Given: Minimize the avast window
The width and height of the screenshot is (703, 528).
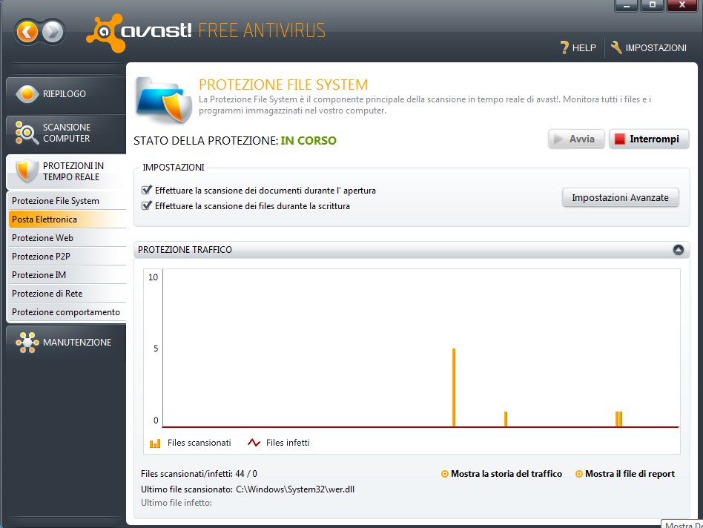Looking at the screenshot, I should pos(627,5).
